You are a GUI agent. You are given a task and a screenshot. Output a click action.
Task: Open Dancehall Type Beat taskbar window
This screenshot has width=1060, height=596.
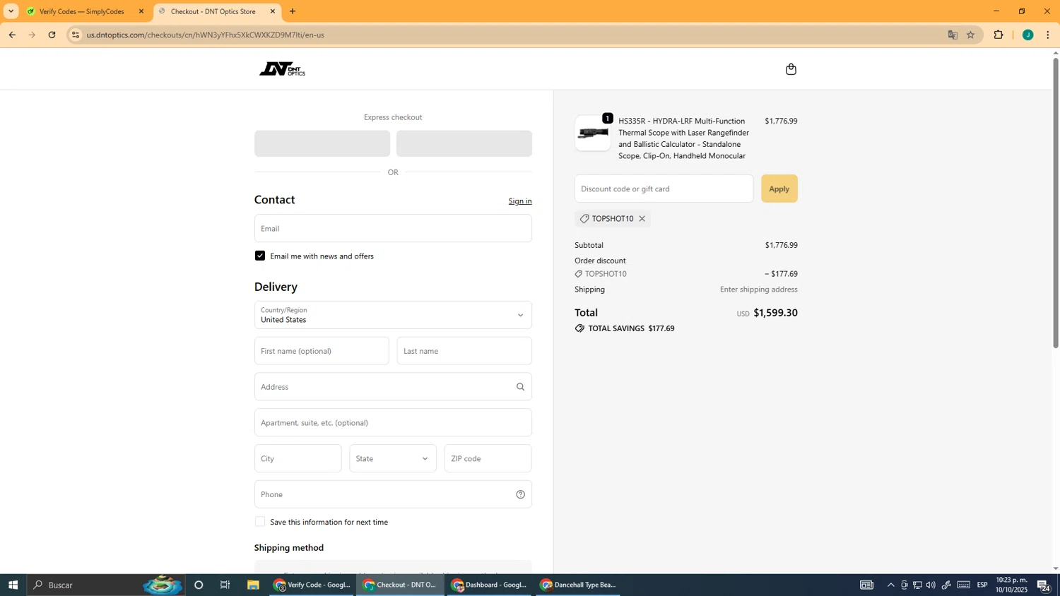pos(579,585)
